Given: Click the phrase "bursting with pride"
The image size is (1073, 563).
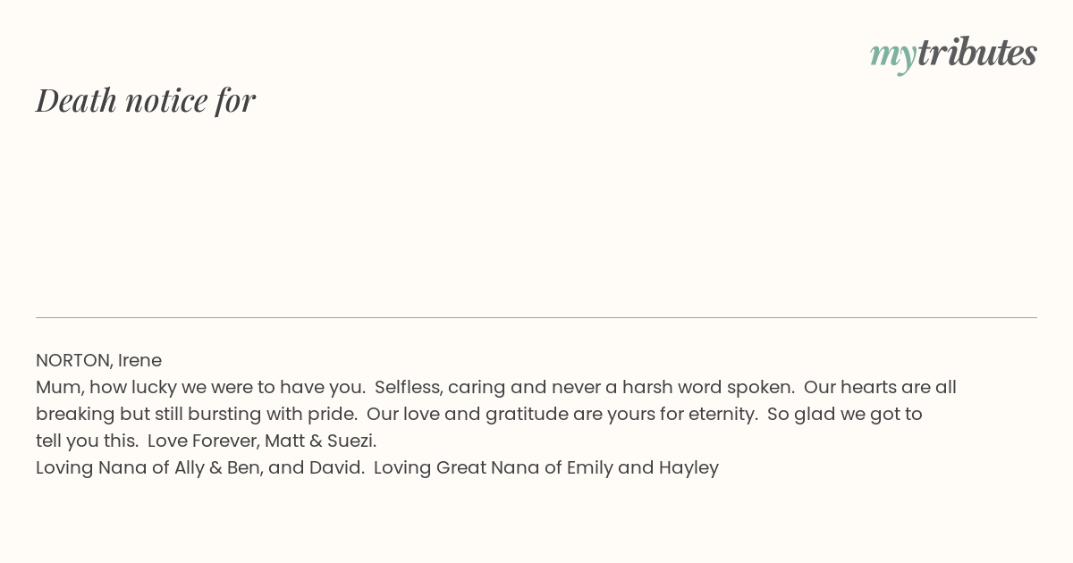Looking at the screenshot, I should point(269,415).
